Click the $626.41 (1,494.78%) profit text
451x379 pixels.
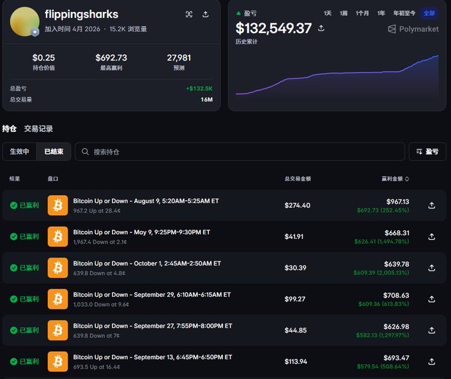click(381, 242)
